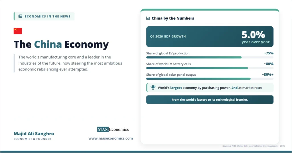This screenshot has height=153, width=292.
Task: Click the Q1 2026 GDP Growth card
Action: click(210, 37)
